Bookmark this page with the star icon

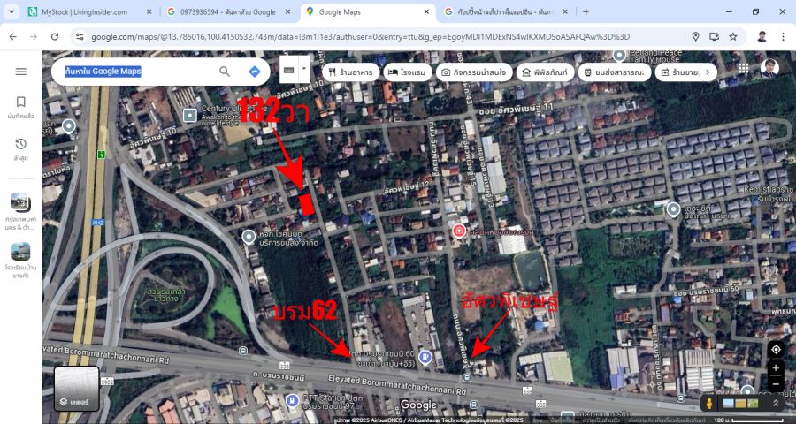732,36
